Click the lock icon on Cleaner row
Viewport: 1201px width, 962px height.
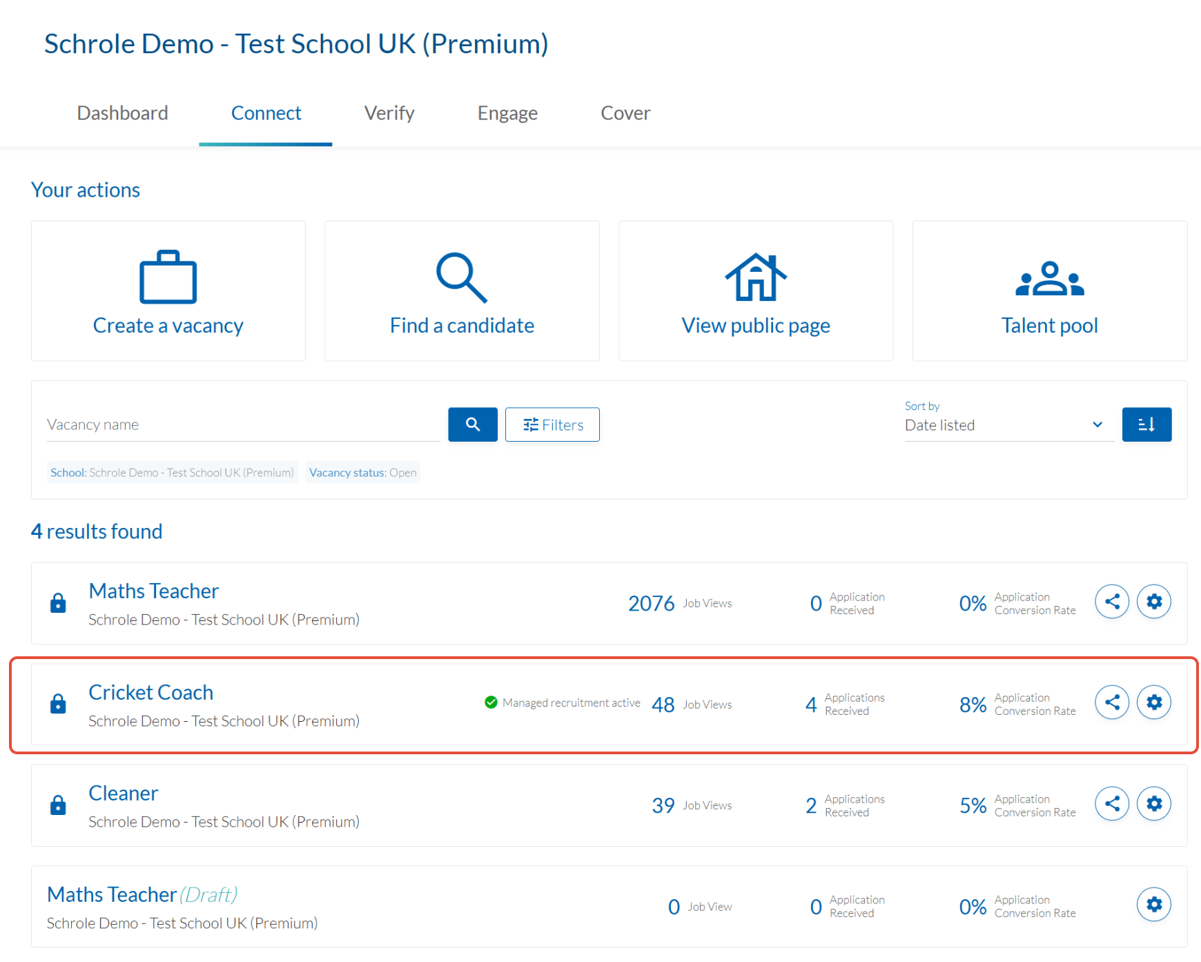click(x=58, y=805)
